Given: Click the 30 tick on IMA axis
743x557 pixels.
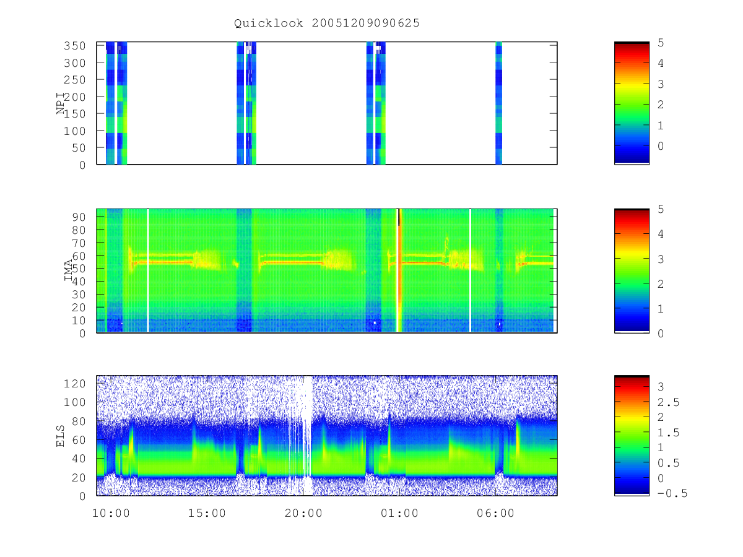Looking at the screenshot, I should point(80,295).
